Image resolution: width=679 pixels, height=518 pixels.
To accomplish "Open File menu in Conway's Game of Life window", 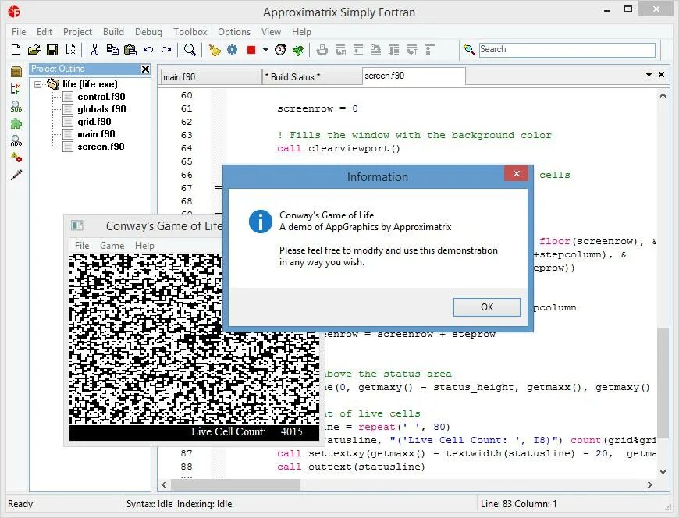I will [82, 246].
